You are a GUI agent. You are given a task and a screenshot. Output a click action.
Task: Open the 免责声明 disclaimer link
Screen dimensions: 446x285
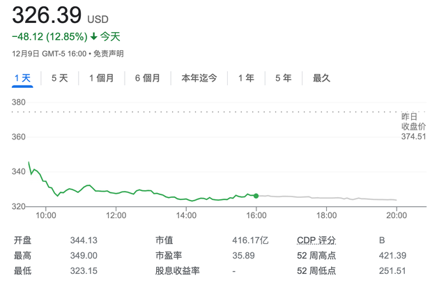pos(108,53)
